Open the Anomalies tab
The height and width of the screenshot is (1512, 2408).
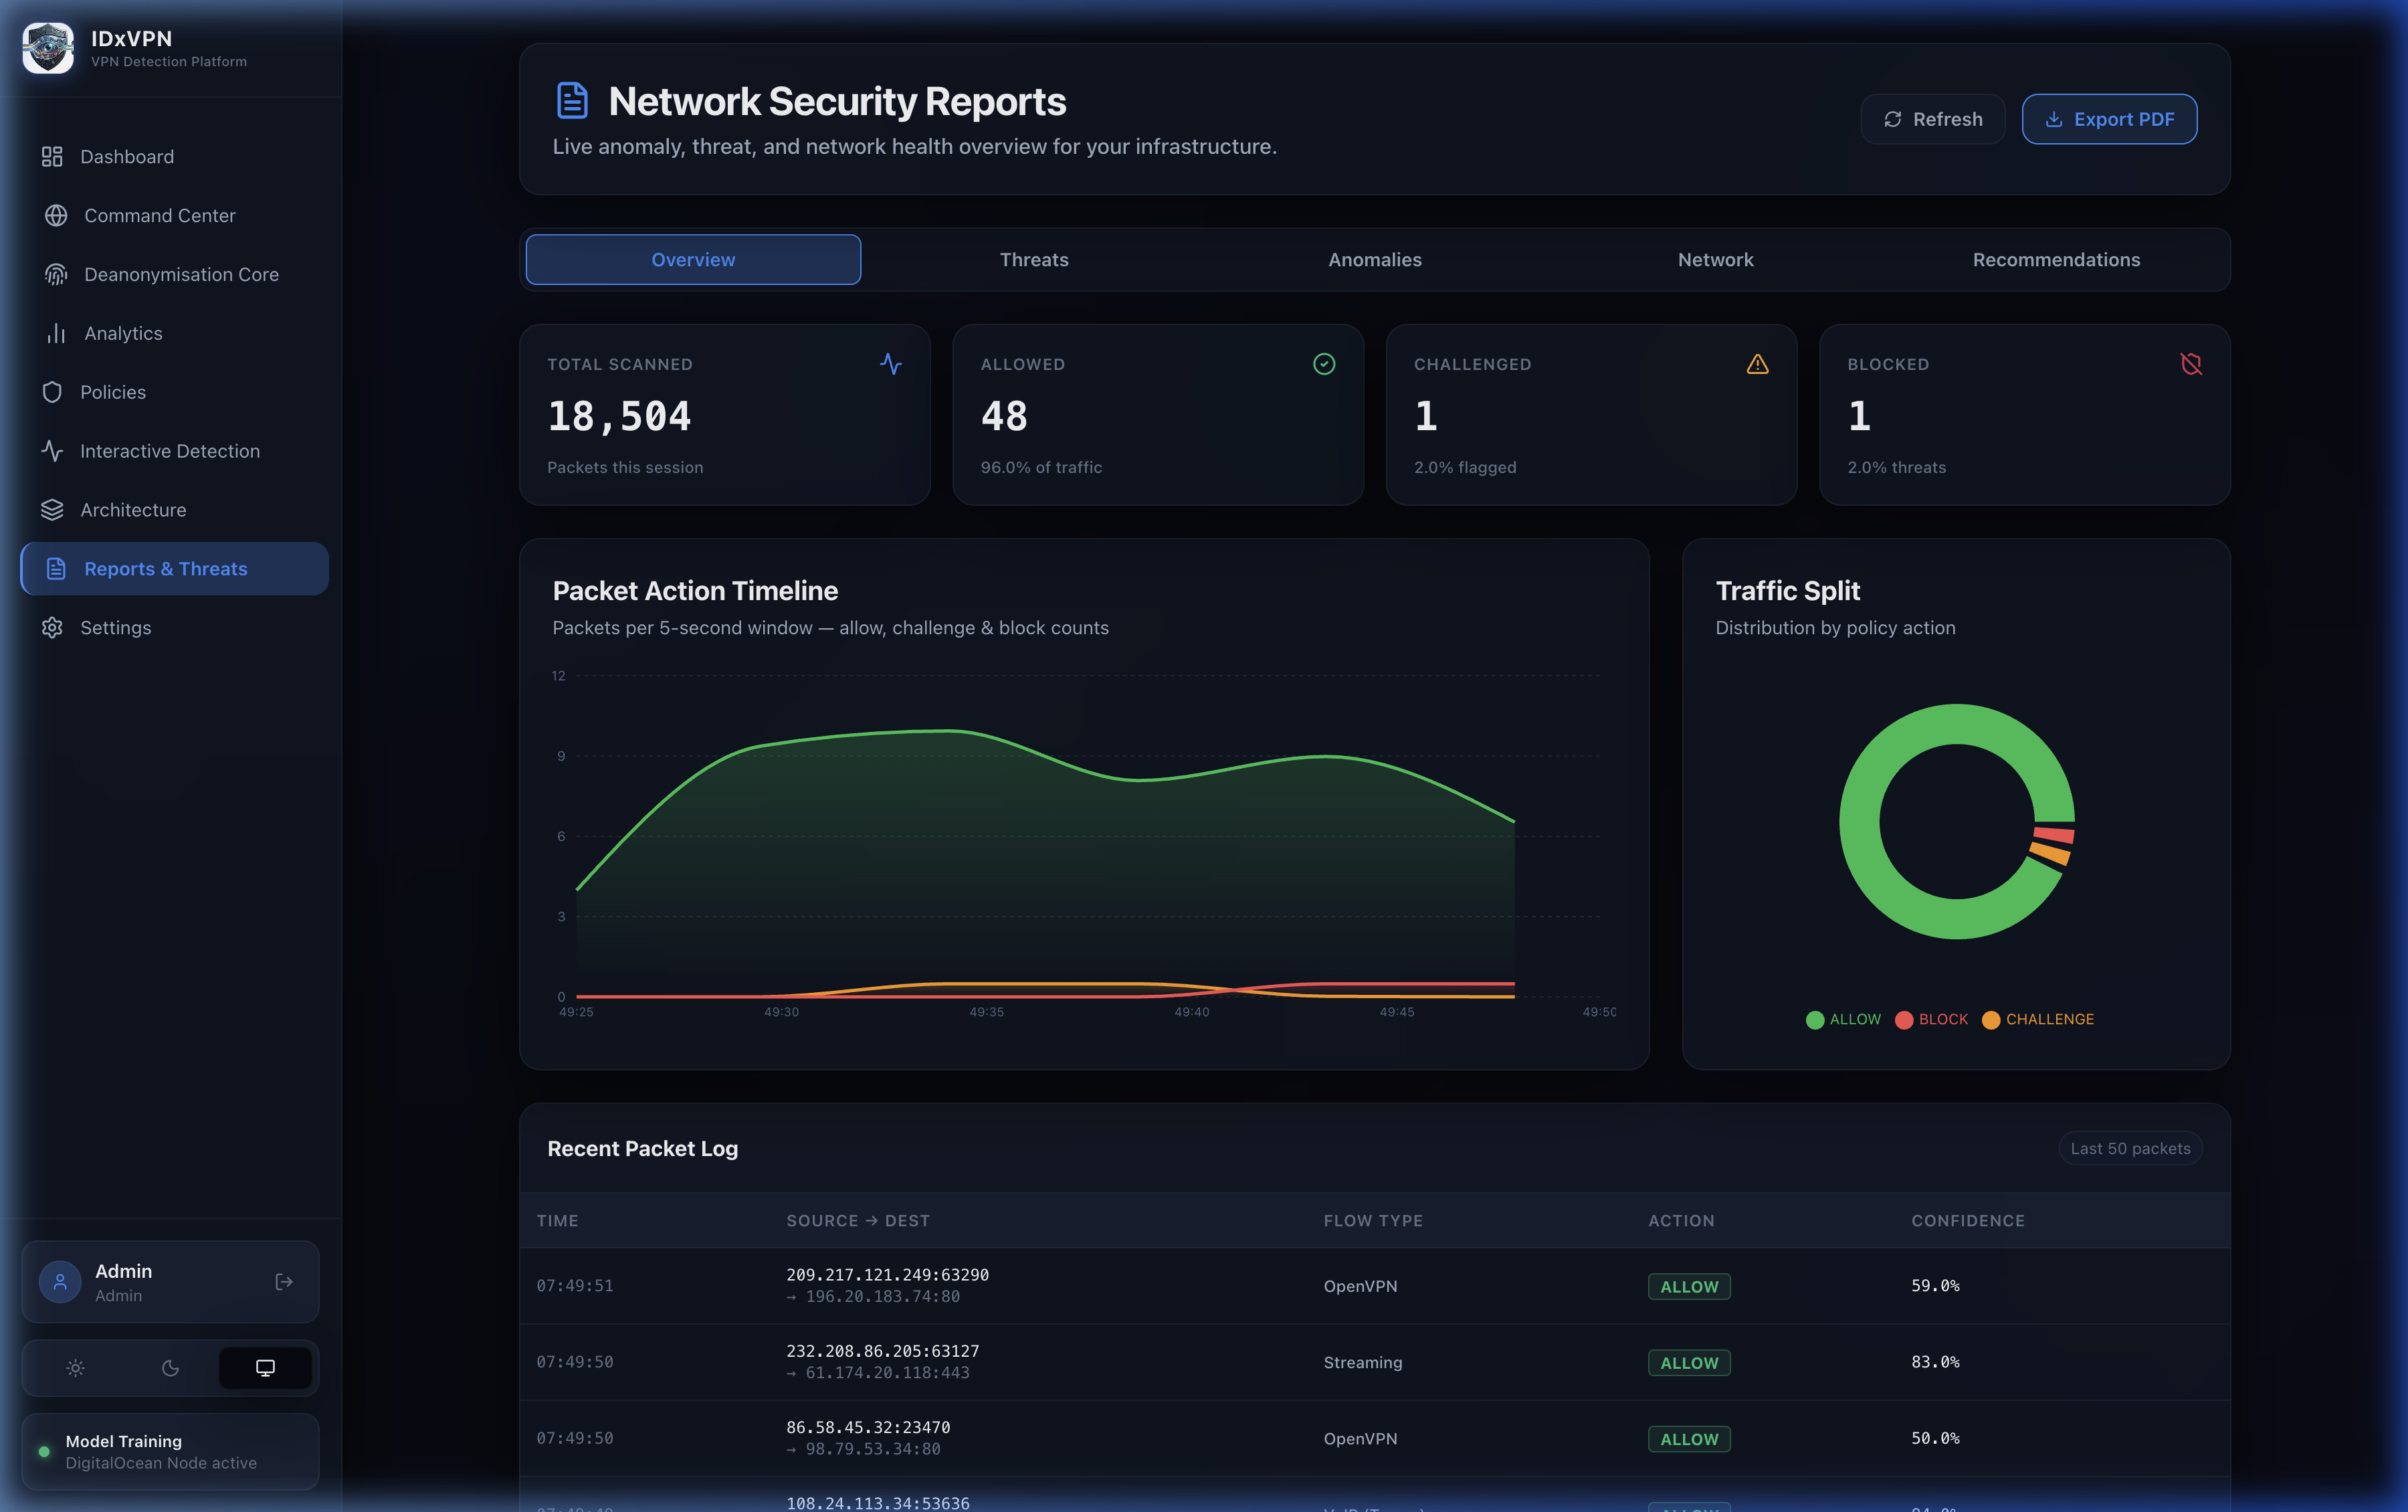[1373, 259]
